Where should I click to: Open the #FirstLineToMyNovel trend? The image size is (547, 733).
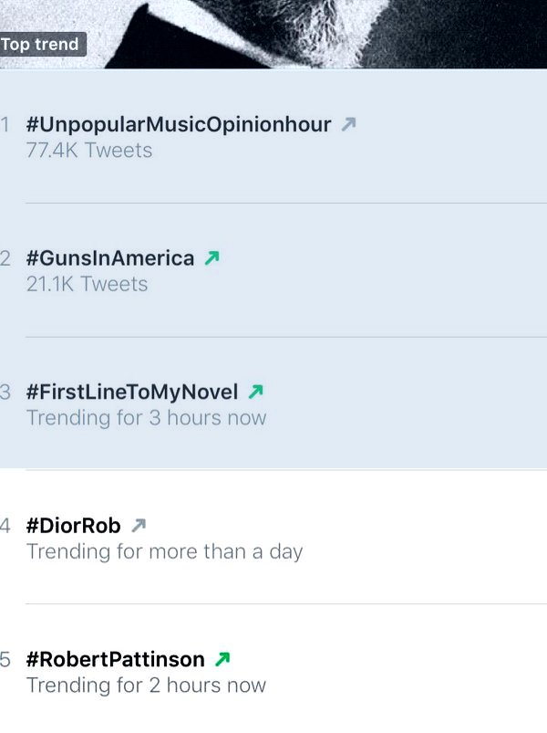pos(132,392)
